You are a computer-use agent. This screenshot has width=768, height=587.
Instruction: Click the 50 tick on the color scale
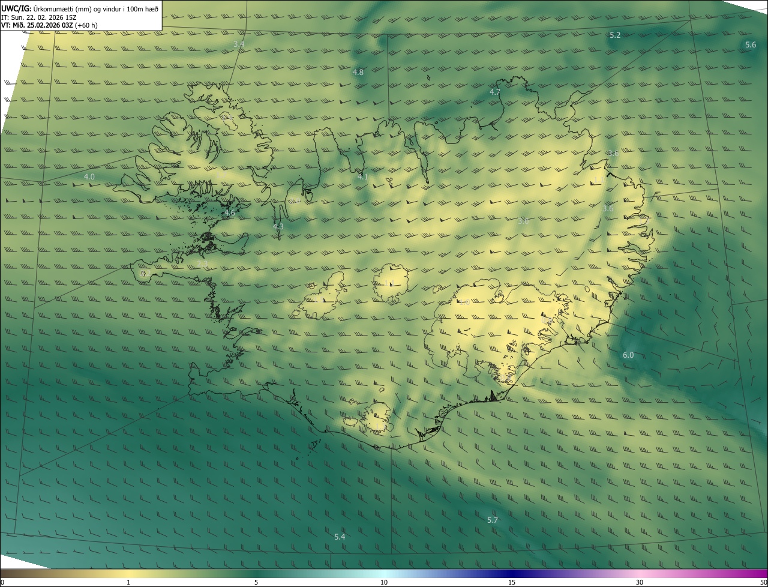click(x=763, y=582)
